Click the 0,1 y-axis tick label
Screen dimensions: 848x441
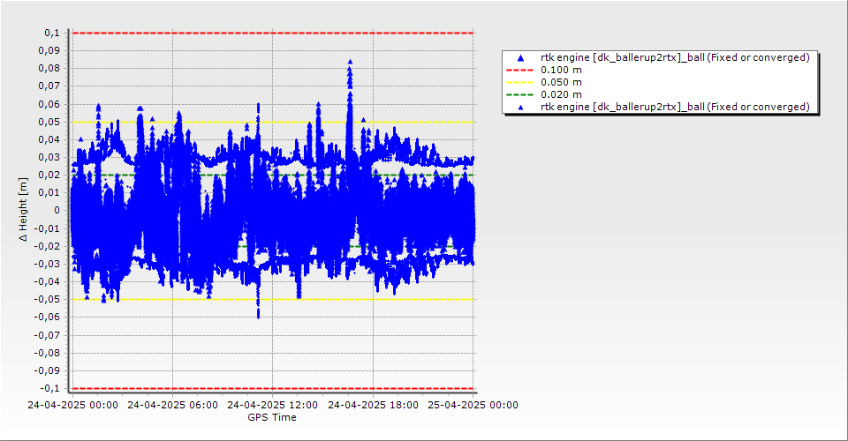pos(52,33)
